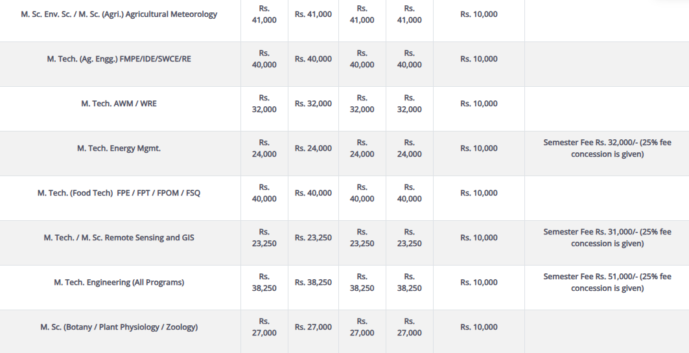Click Rs. 10,000 in the Botany row
The width and height of the screenshot is (689, 353).
[479, 327]
